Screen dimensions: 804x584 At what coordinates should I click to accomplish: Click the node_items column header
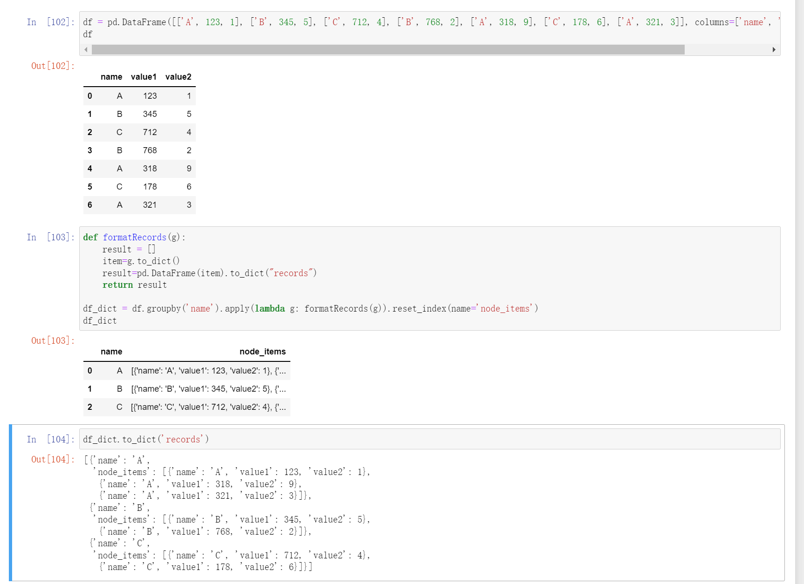coord(262,352)
